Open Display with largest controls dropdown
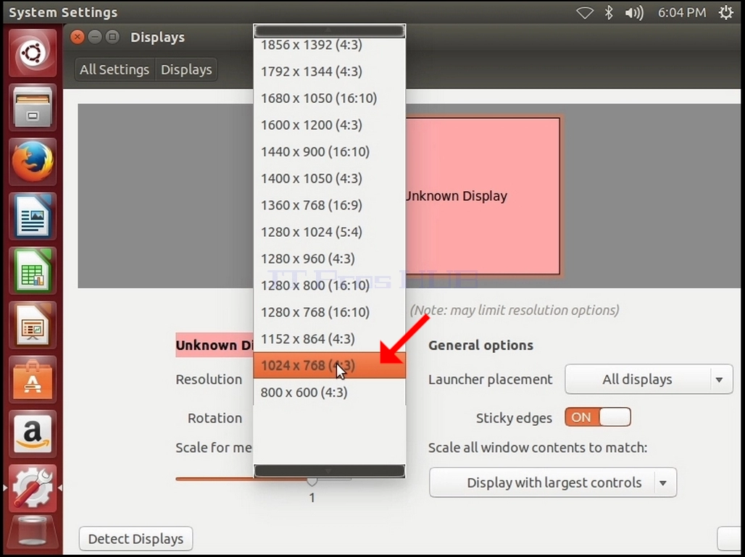This screenshot has width=745, height=557. pos(553,482)
